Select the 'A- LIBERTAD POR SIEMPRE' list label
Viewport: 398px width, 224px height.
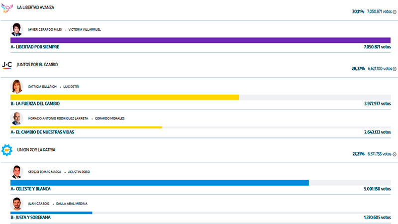click(x=35, y=47)
